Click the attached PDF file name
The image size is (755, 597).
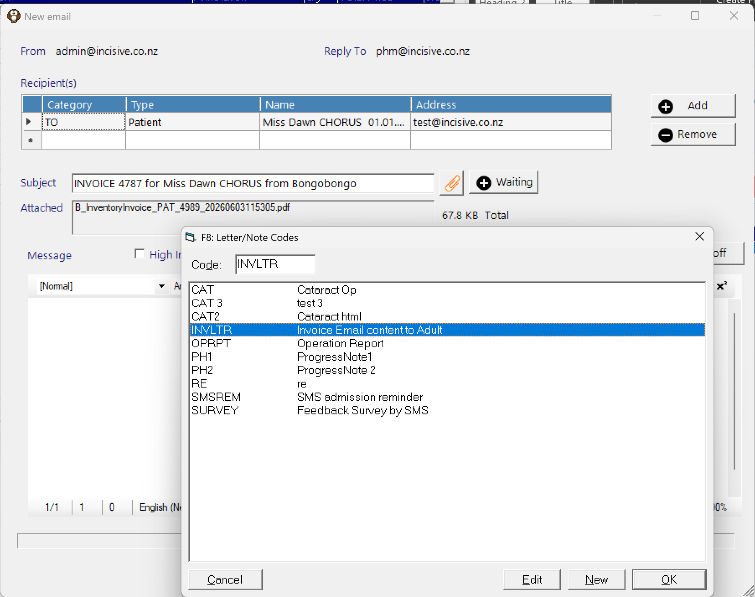(182, 207)
